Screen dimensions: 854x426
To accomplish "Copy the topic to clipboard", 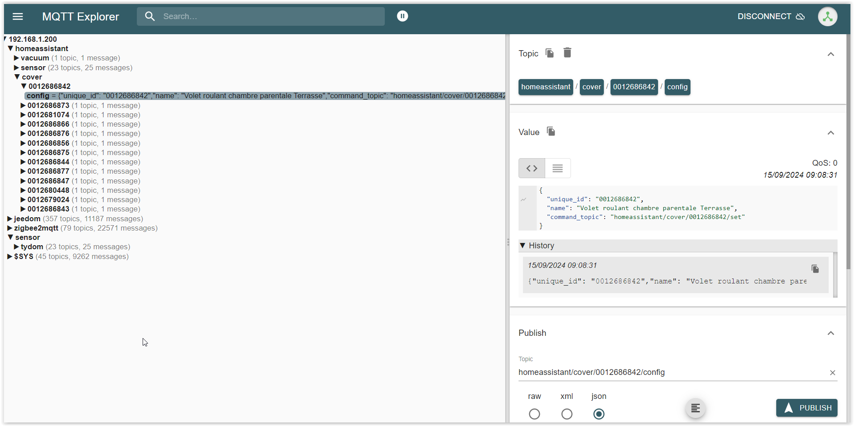I will click(550, 53).
